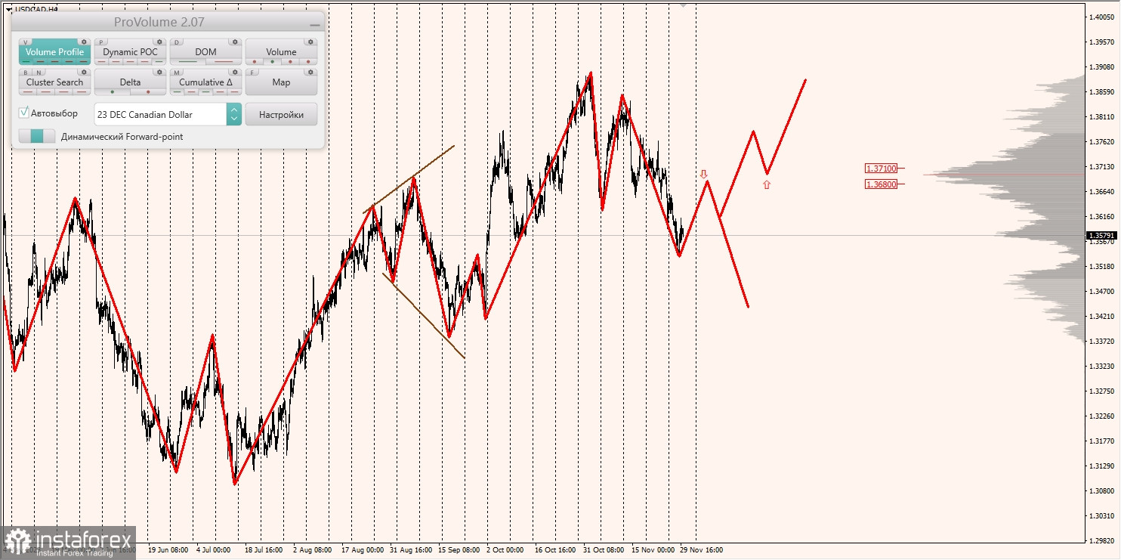Click the 19 Jun 08:00 date label

(x=168, y=550)
